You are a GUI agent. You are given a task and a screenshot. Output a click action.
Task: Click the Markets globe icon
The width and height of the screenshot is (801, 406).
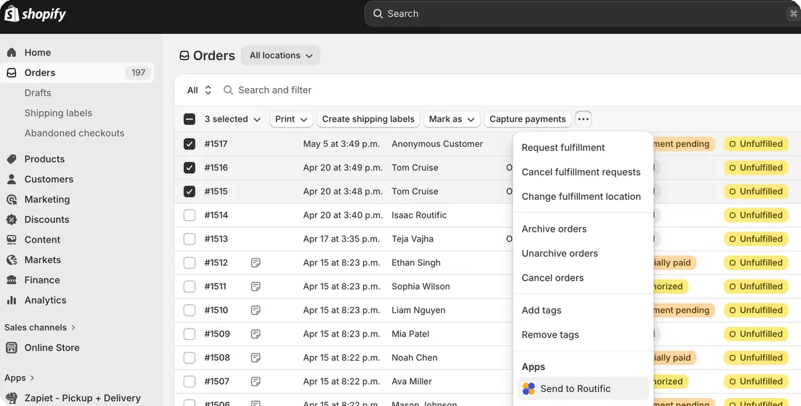click(x=11, y=260)
